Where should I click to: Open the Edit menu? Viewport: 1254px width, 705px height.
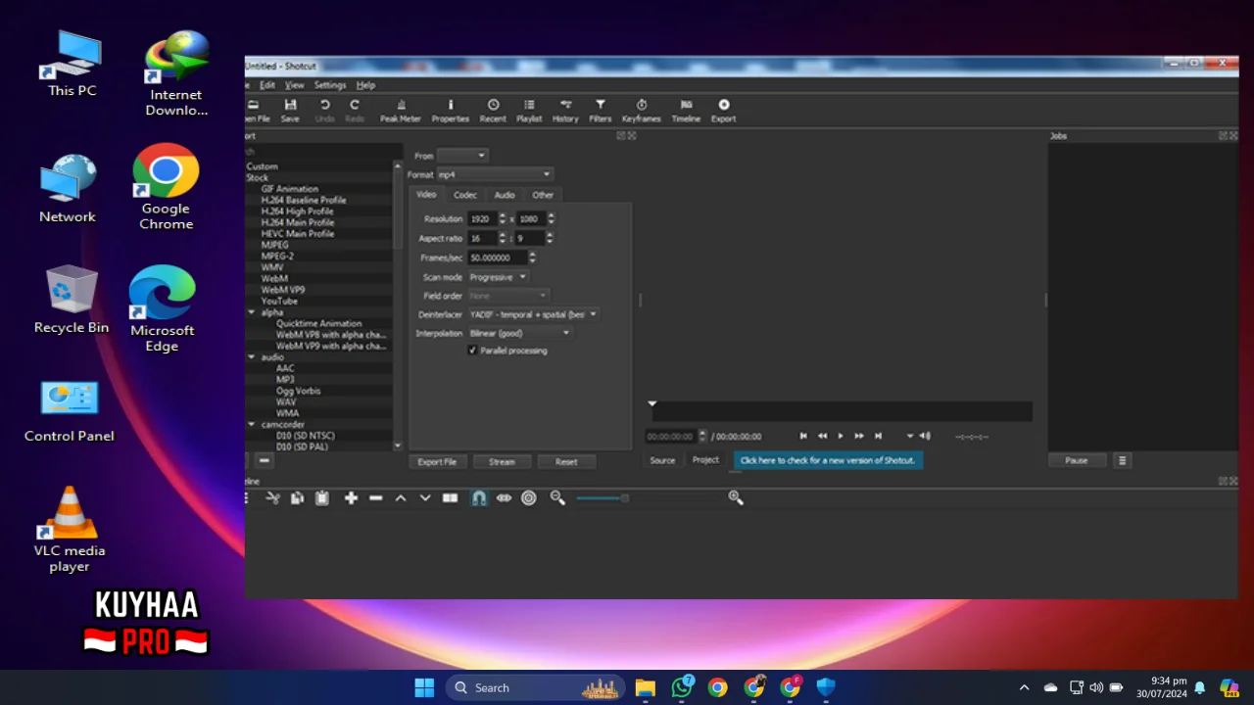(x=267, y=85)
